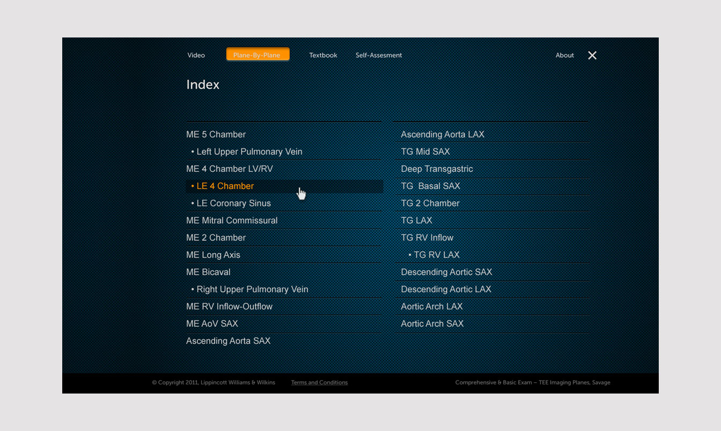Pick ME RV Inflow-Outflow from the list
The height and width of the screenshot is (431, 721).
pyautogui.click(x=229, y=306)
